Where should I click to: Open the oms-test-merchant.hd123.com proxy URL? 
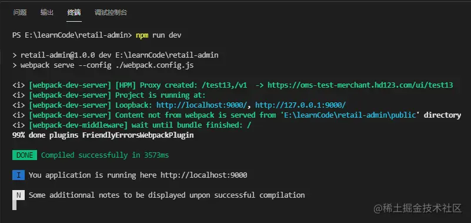click(360, 85)
